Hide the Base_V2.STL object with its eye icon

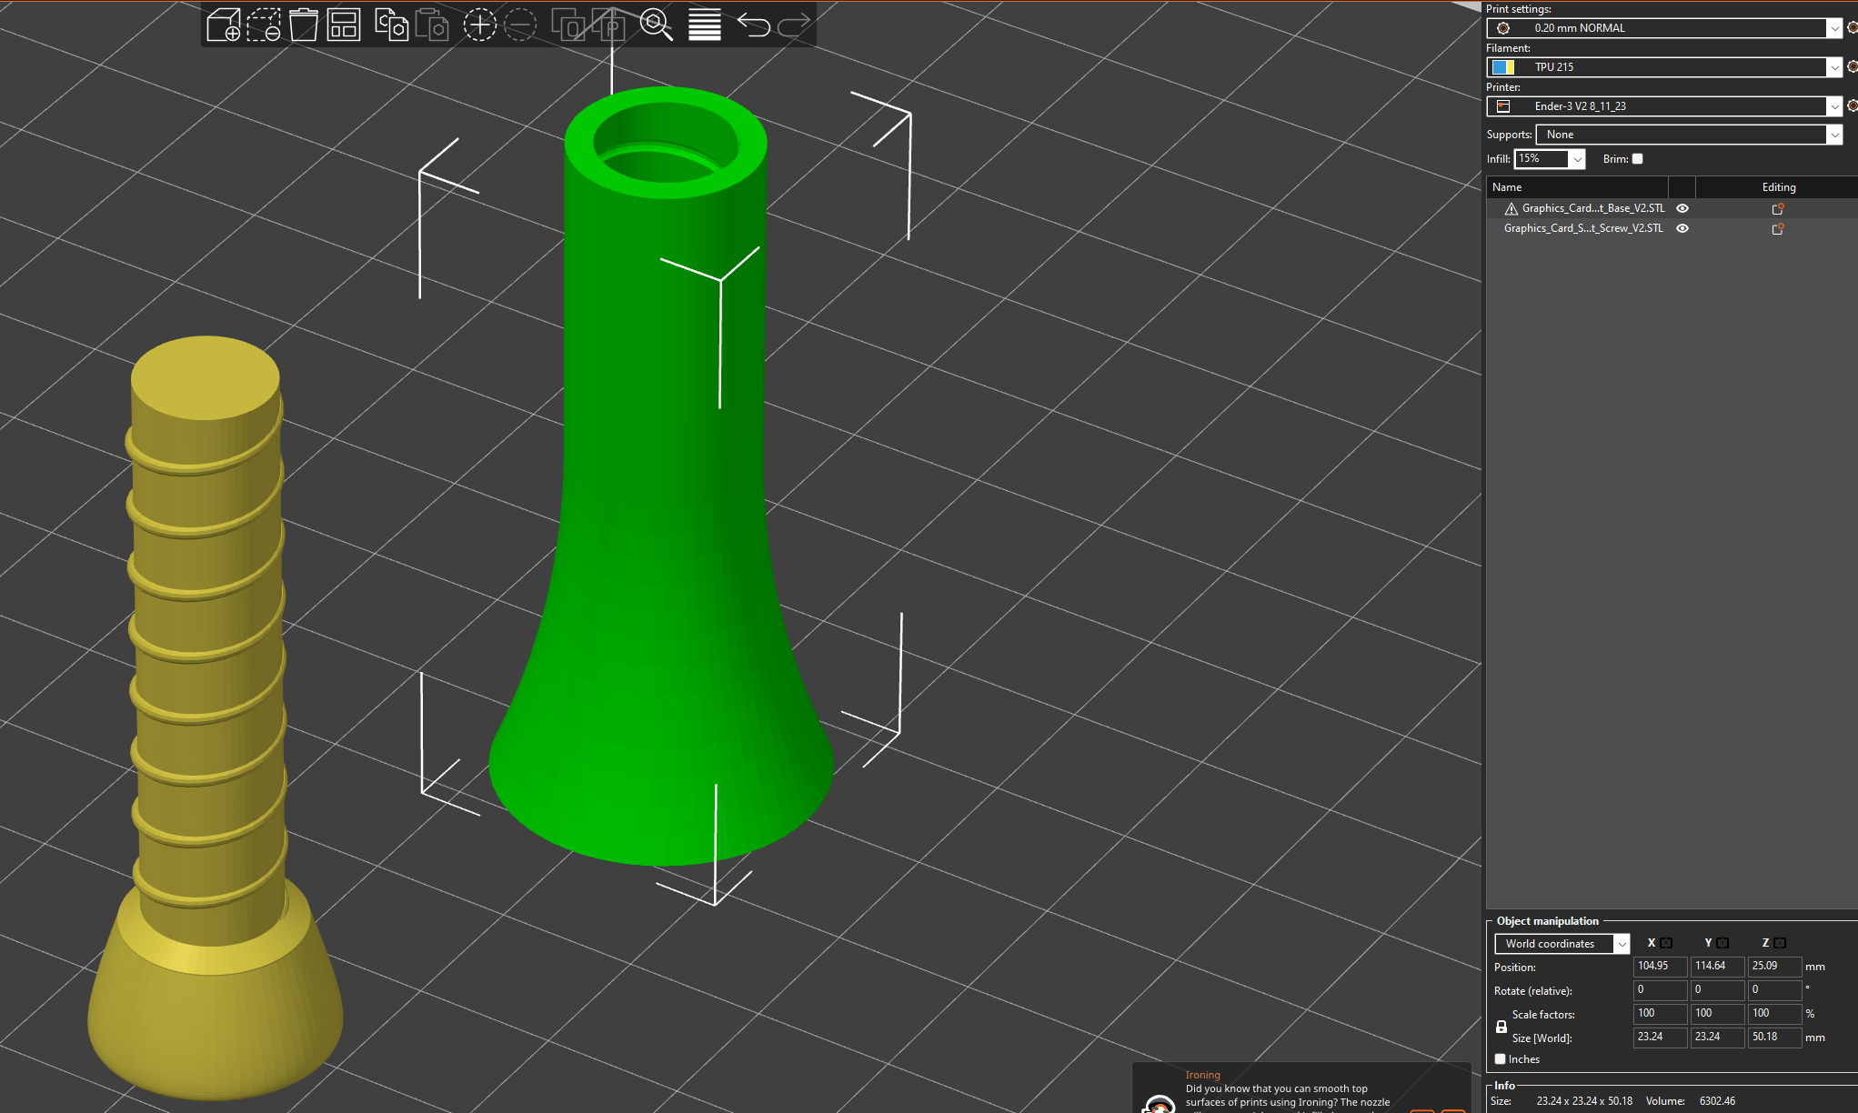pyautogui.click(x=1682, y=208)
